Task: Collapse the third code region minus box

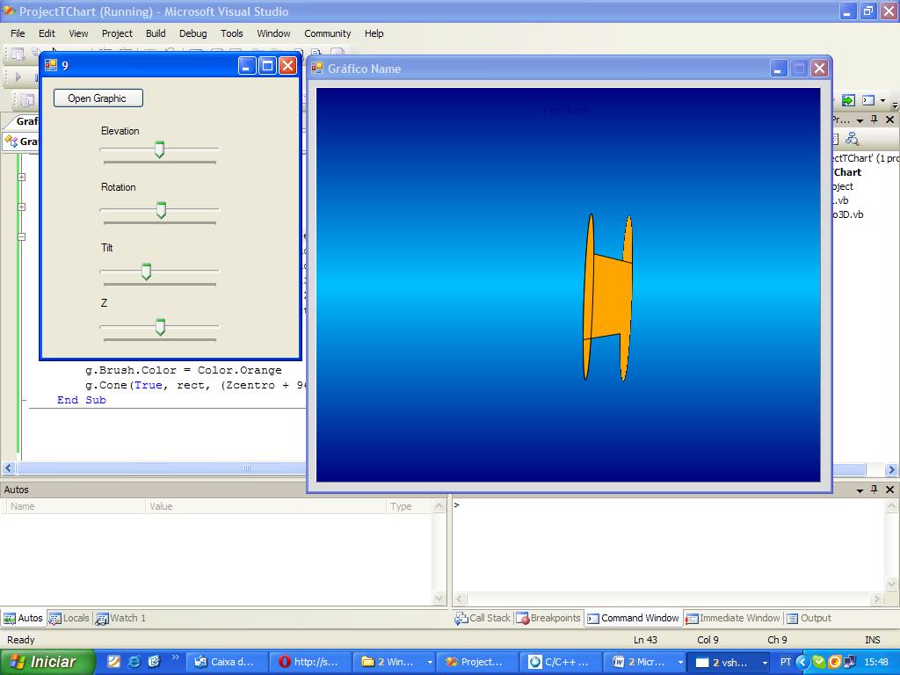Action: click(x=21, y=236)
